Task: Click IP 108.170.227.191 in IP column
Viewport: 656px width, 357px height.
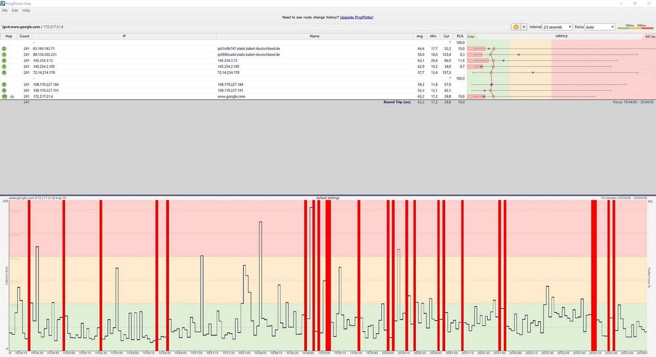Action: click(45, 91)
